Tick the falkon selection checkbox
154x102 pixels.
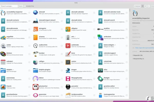point(62,79)
